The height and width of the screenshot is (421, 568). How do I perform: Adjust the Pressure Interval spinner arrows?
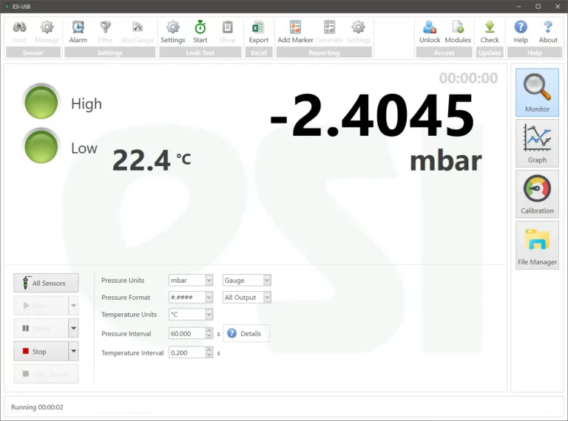pos(209,333)
